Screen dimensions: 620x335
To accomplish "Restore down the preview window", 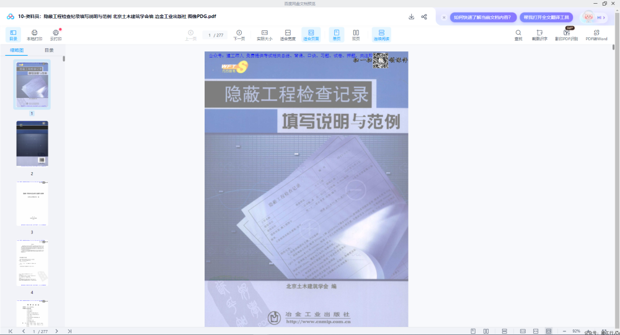I will [x=604, y=3].
